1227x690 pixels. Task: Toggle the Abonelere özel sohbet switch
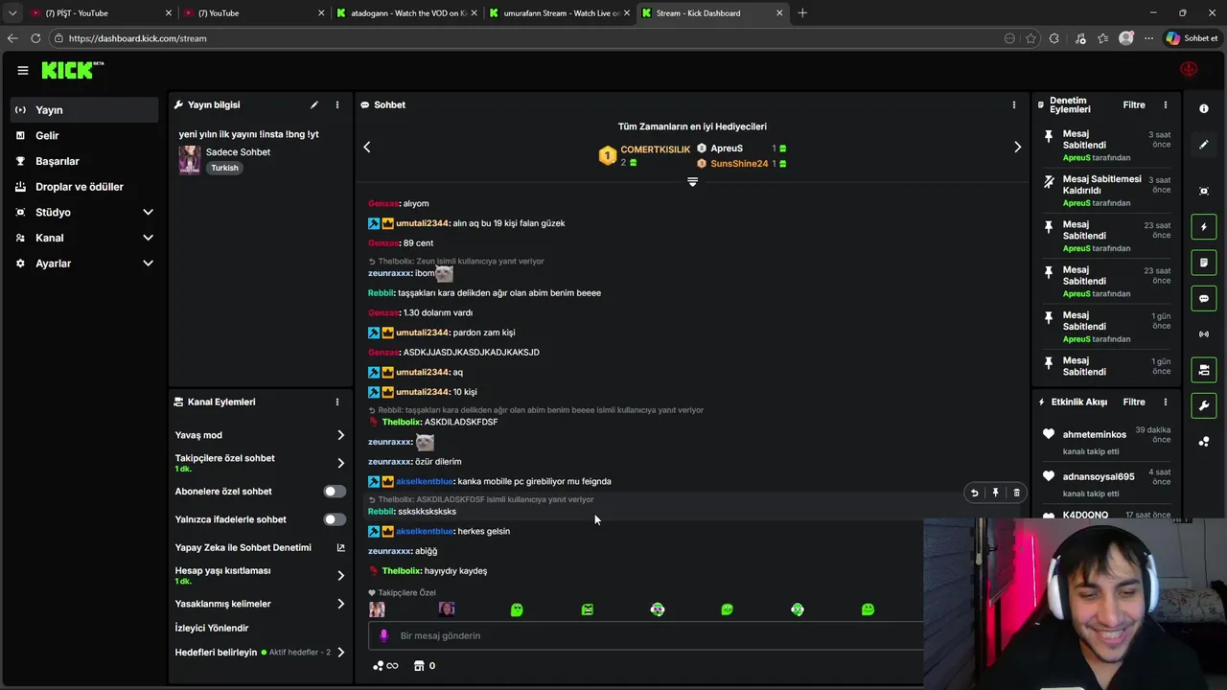334,491
